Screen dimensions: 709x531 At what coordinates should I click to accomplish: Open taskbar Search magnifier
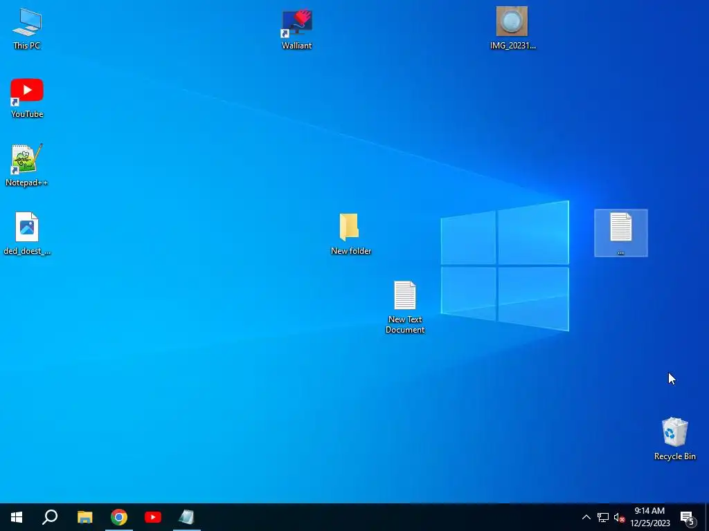point(50,517)
